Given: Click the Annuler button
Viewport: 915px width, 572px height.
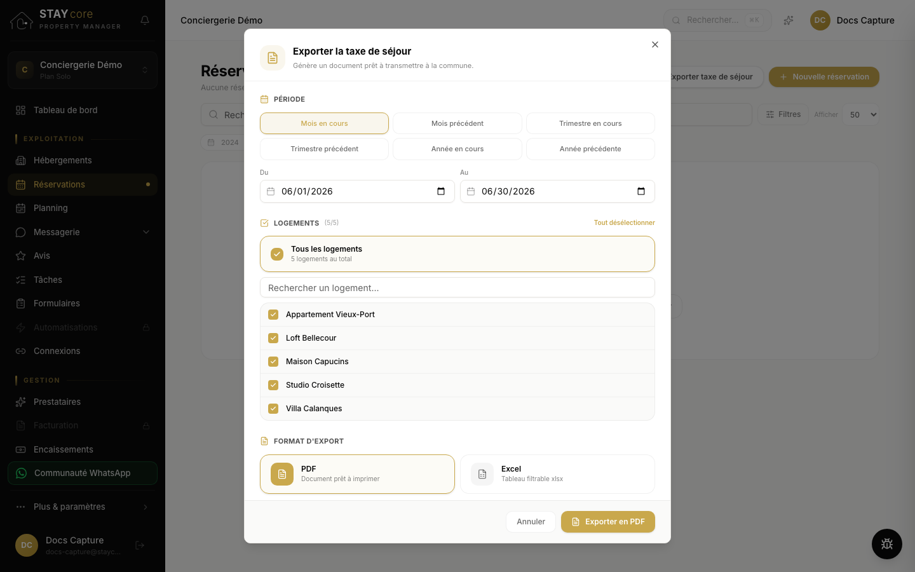Looking at the screenshot, I should [x=531, y=522].
